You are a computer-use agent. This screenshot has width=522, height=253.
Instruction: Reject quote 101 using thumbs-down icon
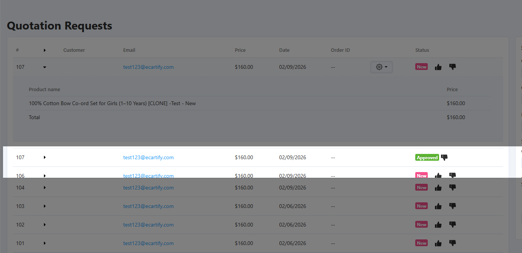452,243
